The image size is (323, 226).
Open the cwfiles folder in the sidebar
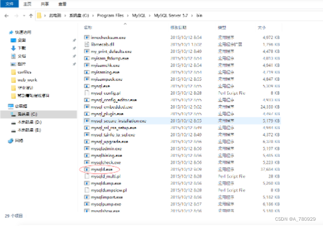click(24, 72)
